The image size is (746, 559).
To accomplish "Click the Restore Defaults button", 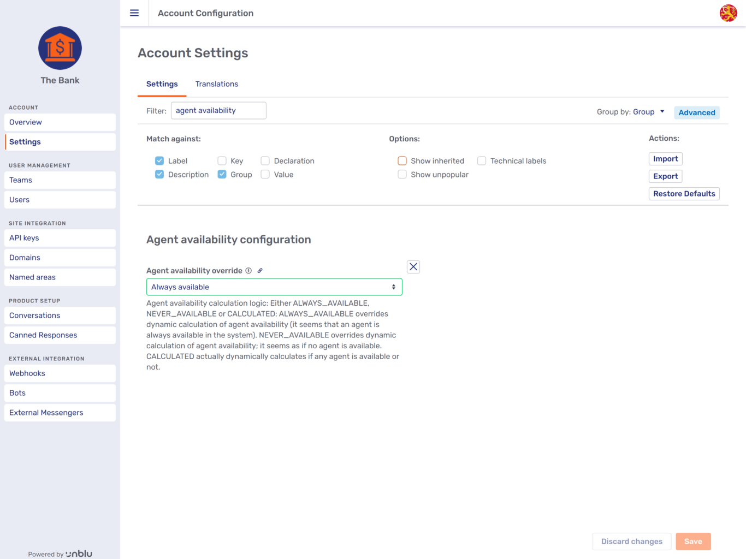I will (684, 193).
